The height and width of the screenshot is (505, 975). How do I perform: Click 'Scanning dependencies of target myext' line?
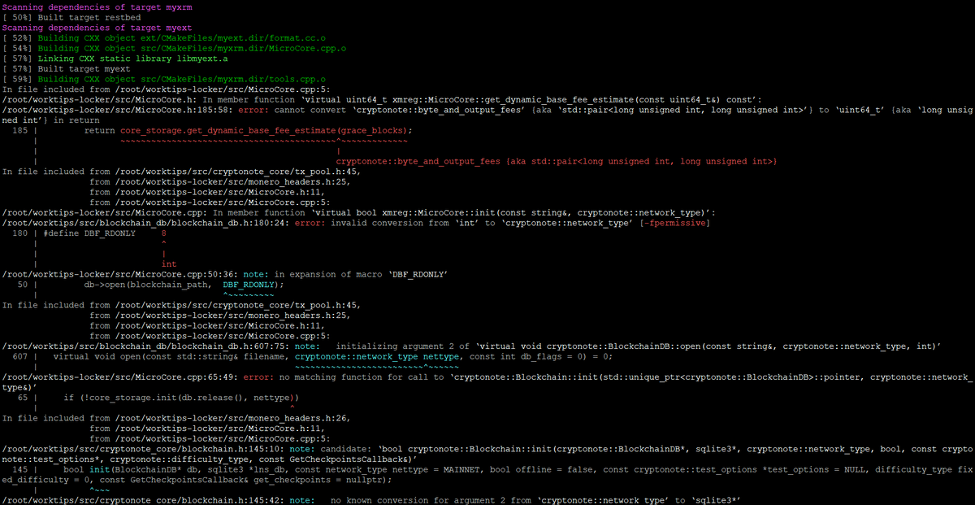(x=97, y=27)
